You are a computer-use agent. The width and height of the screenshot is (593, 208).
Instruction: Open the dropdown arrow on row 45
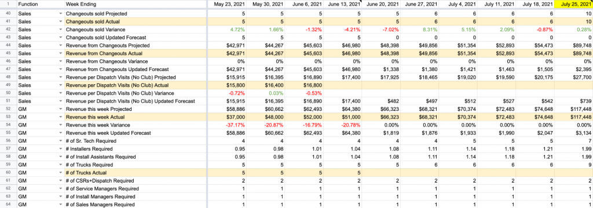[60, 54]
